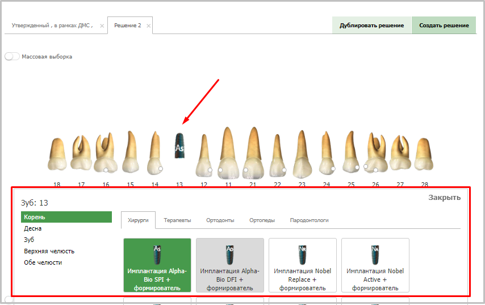The height and width of the screenshot is (305, 485).
Task: Switch to the Ортопеды tab
Action: coord(262,220)
